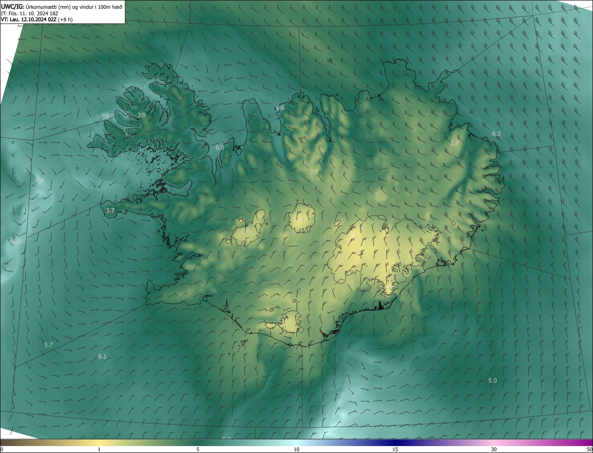Click the 'IT: Fös. 11. 10. 2024 18Z' line
Screen dimensions: 593x453
[x=29, y=13]
